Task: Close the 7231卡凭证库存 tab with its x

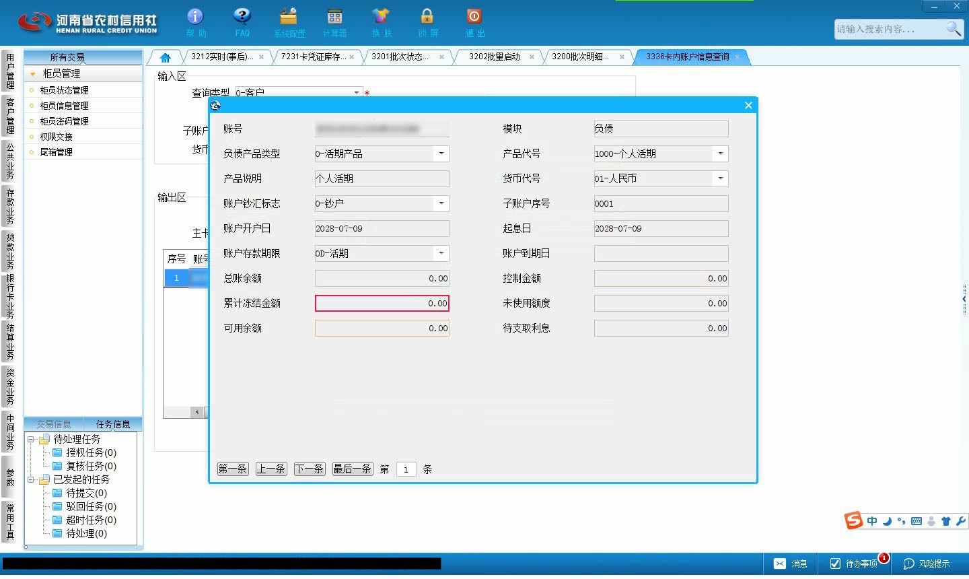Action: 351,57
